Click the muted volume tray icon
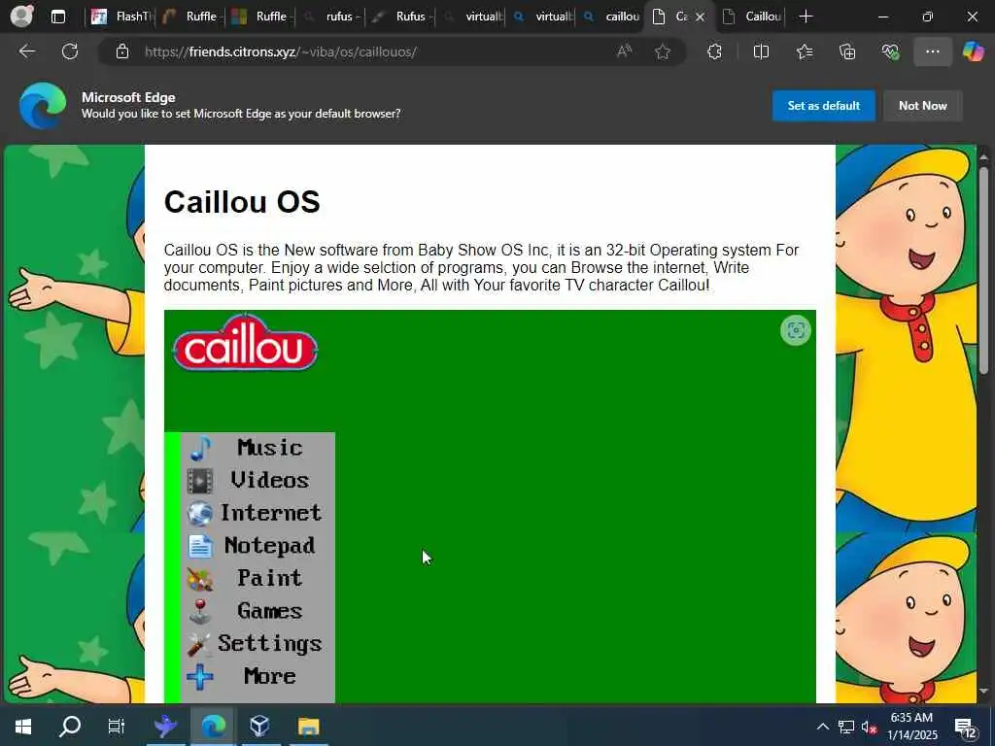The width and height of the screenshot is (995, 746). pos(869,727)
